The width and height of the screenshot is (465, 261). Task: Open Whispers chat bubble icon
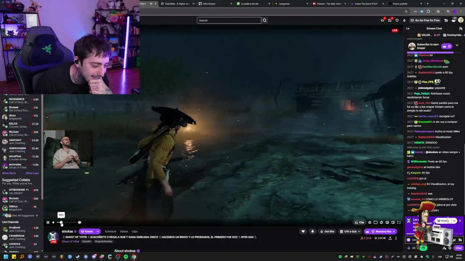397,20
